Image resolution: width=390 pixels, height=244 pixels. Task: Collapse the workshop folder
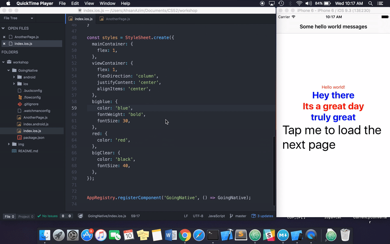[x=3, y=62]
